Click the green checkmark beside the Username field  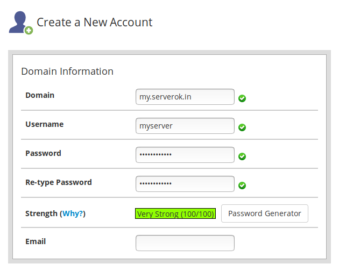coord(242,127)
